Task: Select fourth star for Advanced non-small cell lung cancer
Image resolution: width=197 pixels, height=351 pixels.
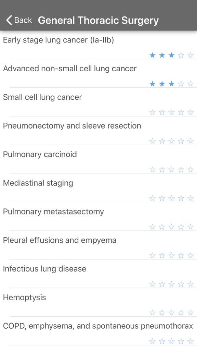Action: (181, 84)
